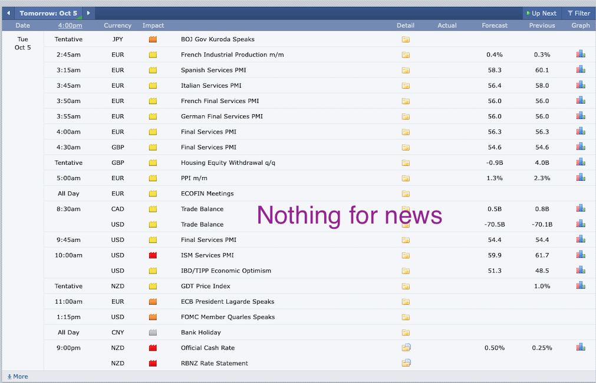Select the RBNZ Rate Statement event
This screenshot has width=596, height=383.
[215, 363]
